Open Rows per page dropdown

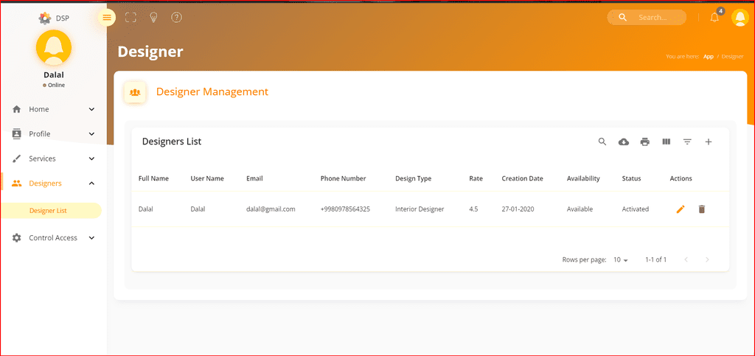tap(621, 259)
